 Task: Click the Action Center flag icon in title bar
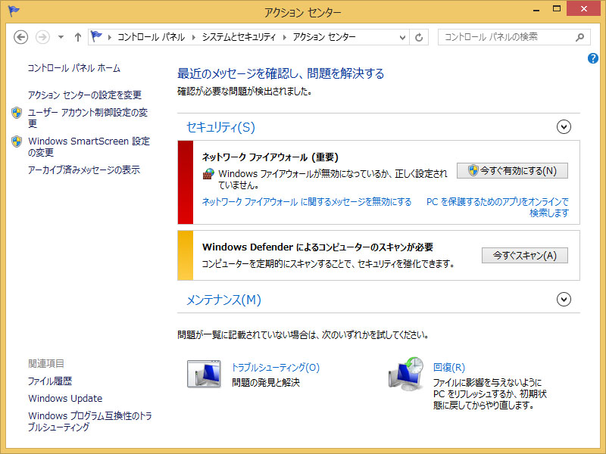coord(14,11)
